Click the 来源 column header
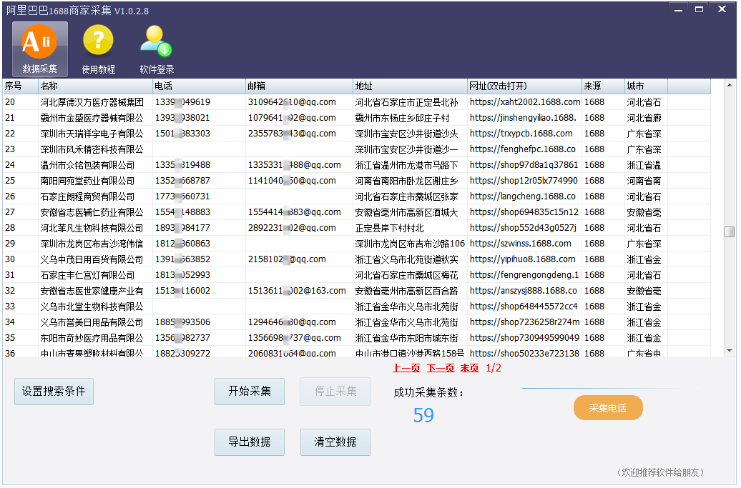This screenshot has height=488, width=741. pos(603,86)
